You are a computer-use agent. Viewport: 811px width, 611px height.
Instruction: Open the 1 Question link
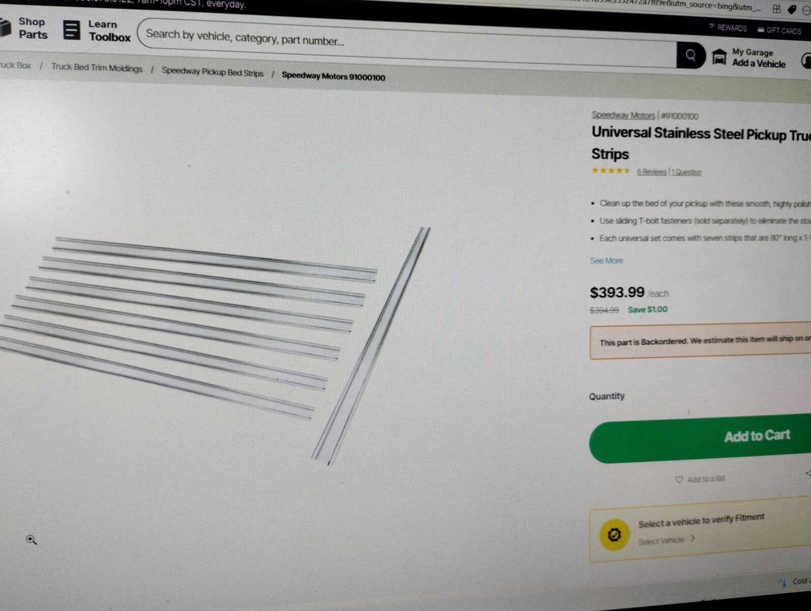coord(686,173)
